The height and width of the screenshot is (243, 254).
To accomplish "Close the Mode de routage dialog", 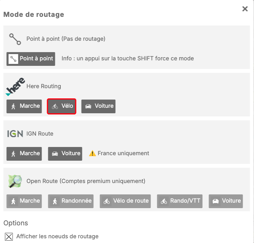I will (245, 9).
